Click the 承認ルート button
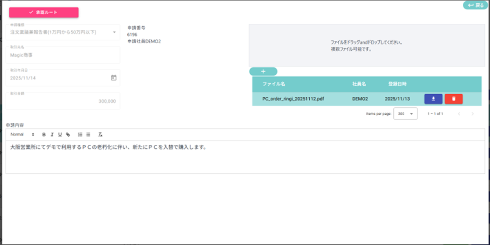 [x=44, y=12]
